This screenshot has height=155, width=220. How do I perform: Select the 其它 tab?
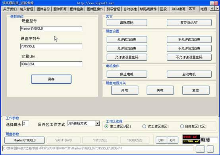(x=192, y=9)
